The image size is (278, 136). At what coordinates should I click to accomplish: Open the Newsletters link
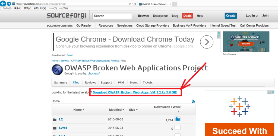125,25
